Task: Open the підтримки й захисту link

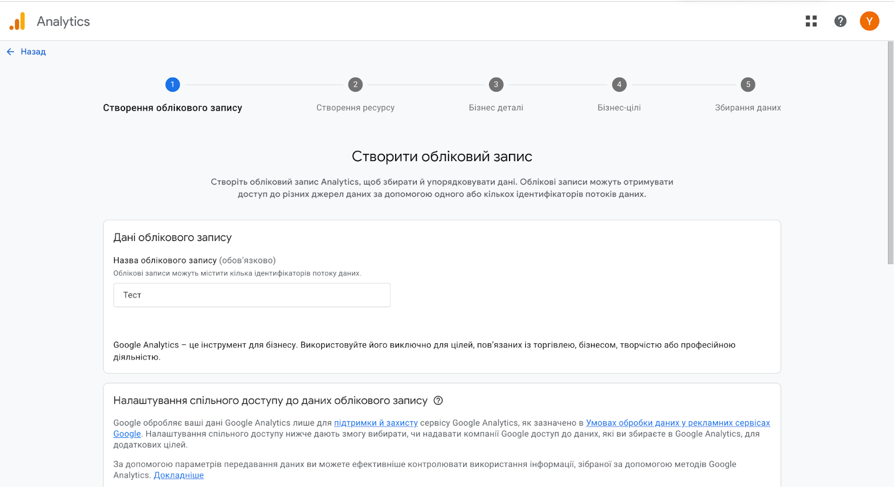Action: [376, 423]
